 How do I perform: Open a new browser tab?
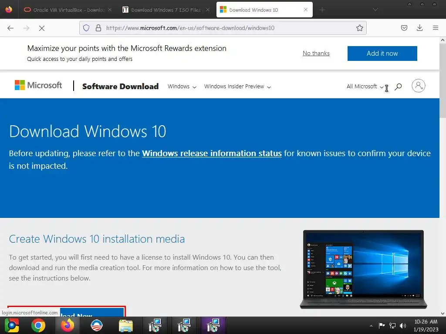point(322,10)
